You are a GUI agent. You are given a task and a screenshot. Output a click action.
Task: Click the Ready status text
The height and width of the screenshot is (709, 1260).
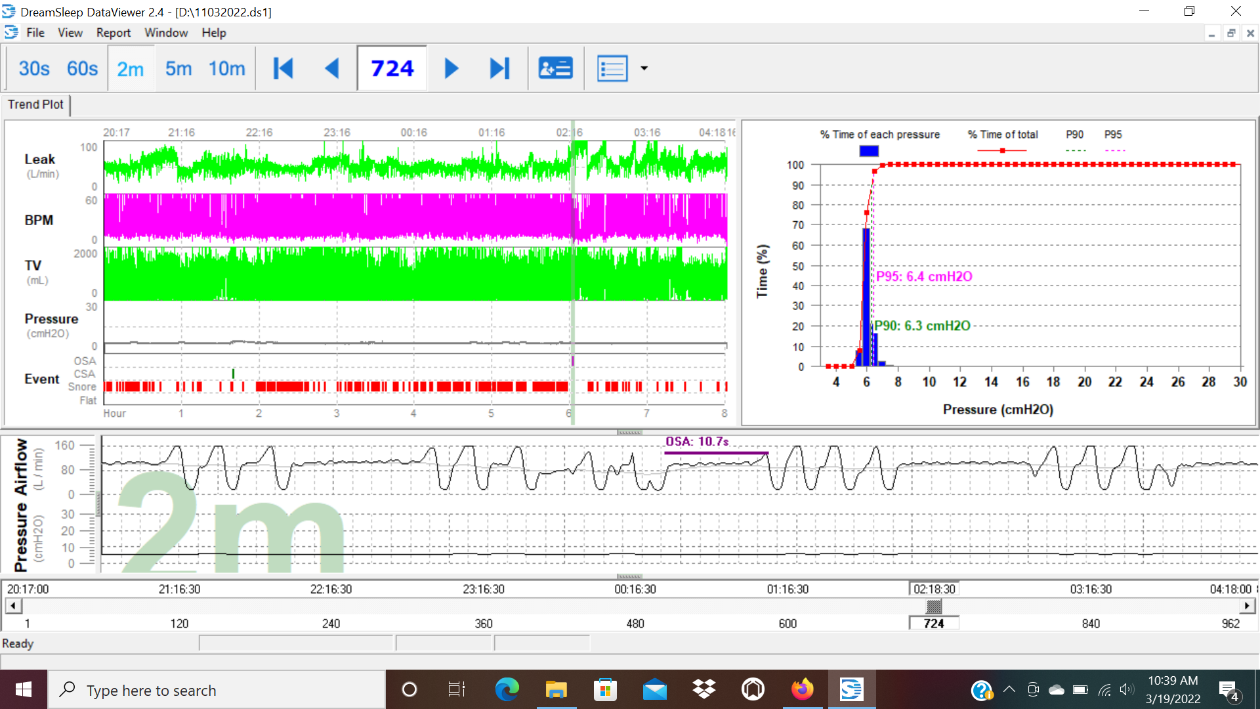[x=18, y=643]
